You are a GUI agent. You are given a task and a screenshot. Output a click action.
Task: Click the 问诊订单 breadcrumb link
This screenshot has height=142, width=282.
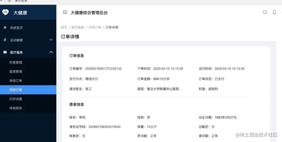95,27
